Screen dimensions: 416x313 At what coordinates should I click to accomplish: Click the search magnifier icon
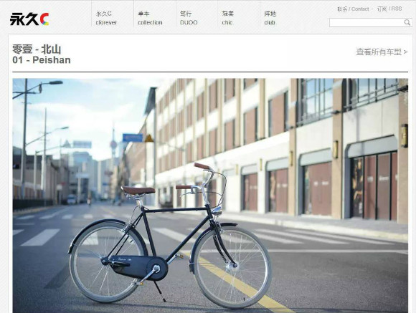pyautogui.click(x=407, y=22)
